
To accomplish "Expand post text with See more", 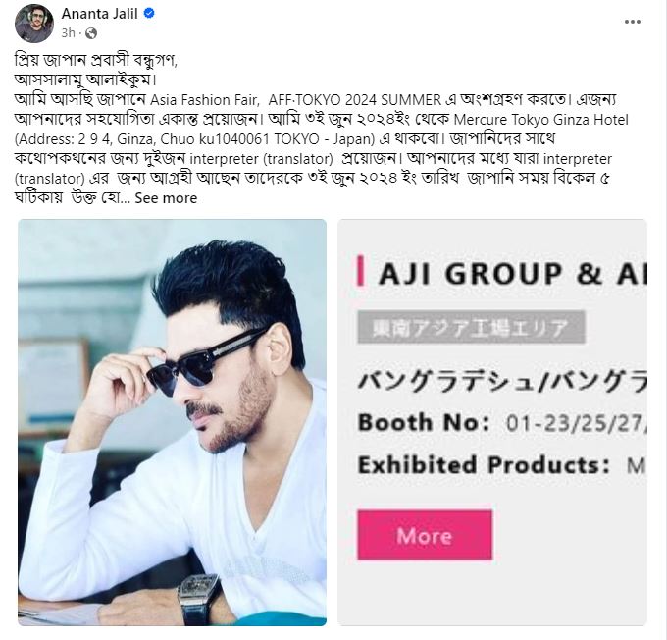I will (x=166, y=198).
